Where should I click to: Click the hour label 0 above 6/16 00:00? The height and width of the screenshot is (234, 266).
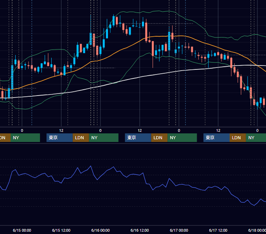101,131
